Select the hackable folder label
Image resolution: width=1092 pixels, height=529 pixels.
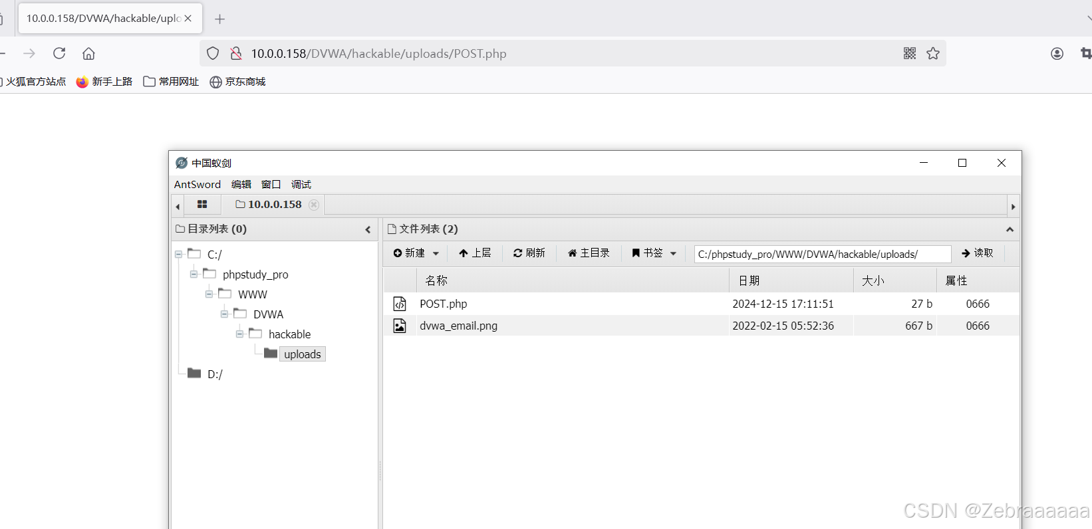(x=289, y=334)
